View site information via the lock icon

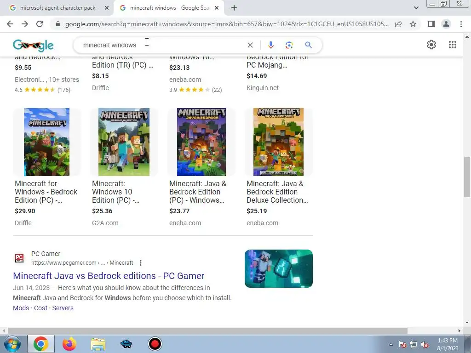tap(58, 24)
